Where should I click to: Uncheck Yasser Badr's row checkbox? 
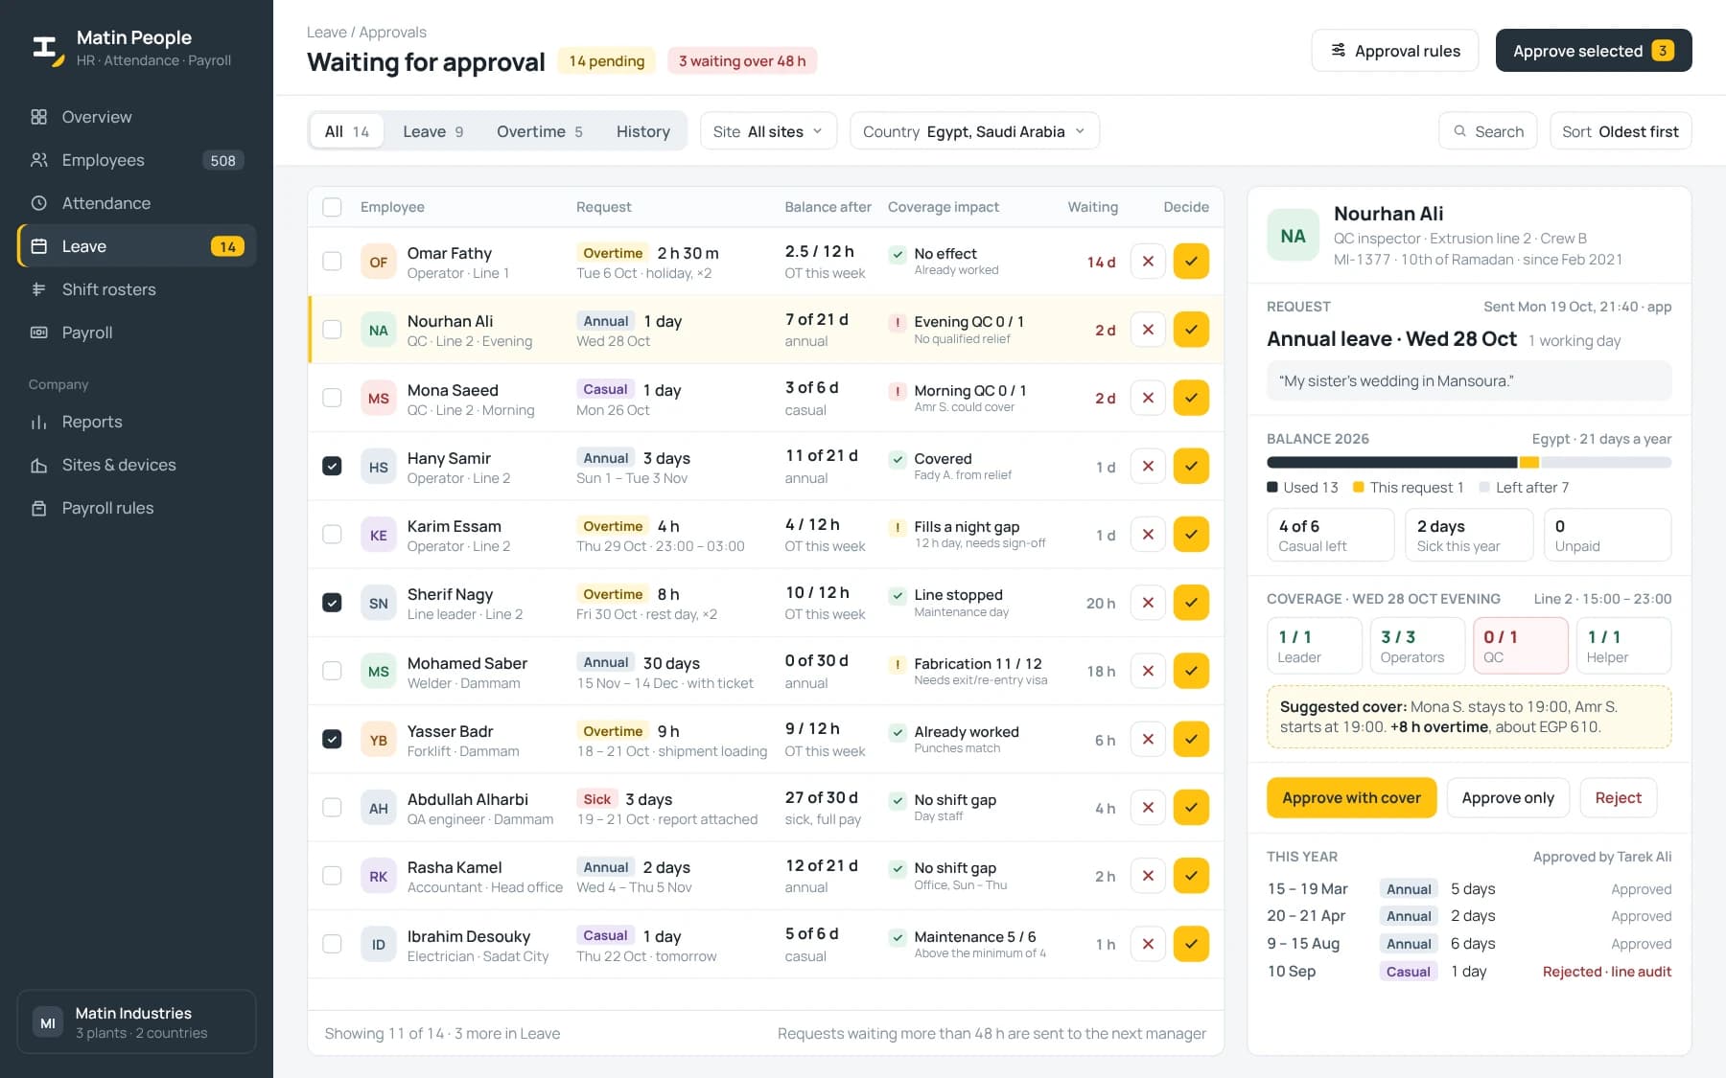(332, 740)
